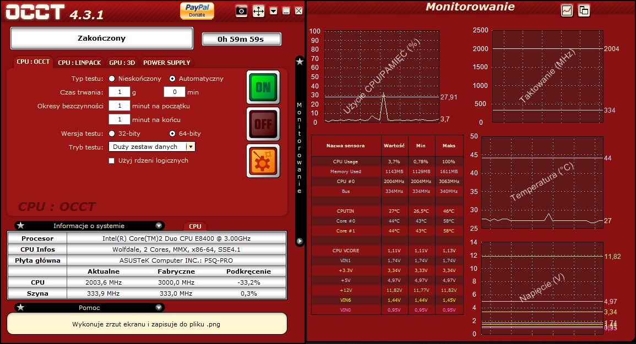
Task: Click the 333,9 MHz current bus value
Action: 104,293
